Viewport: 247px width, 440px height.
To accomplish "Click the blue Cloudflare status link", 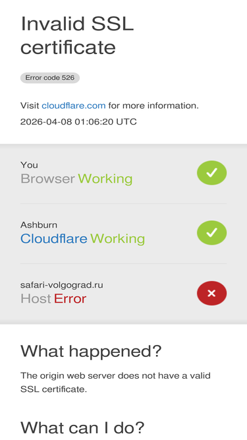I will (54, 239).
